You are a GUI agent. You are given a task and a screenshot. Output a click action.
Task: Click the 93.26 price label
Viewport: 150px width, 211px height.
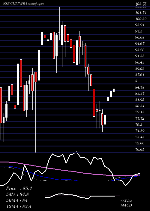pyautogui.click(x=140, y=50)
